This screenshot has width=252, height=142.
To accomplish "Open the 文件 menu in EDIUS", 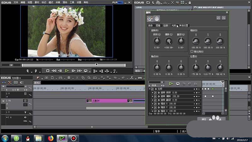I will tap(16, 2).
